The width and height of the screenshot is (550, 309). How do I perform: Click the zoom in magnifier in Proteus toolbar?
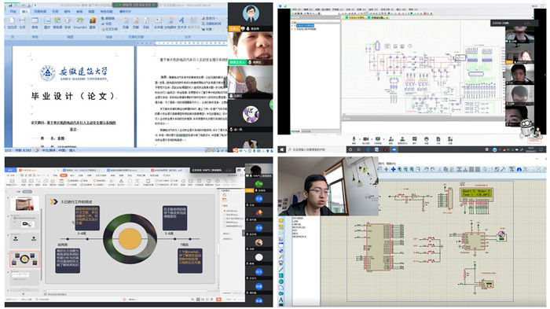[x=399, y=169]
